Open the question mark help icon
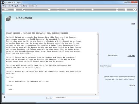This screenshot has width=139, height=104. pyautogui.click(x=15, y=10)
